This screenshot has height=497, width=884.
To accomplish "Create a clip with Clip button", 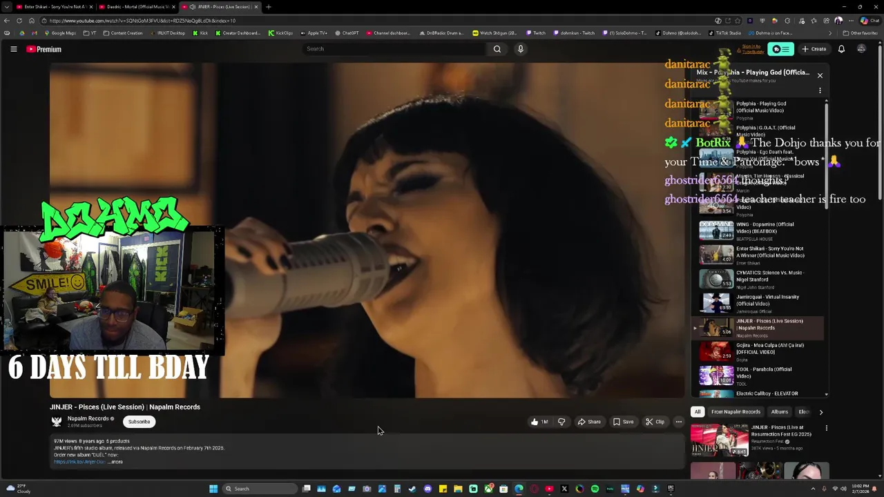I will [655, 422].
